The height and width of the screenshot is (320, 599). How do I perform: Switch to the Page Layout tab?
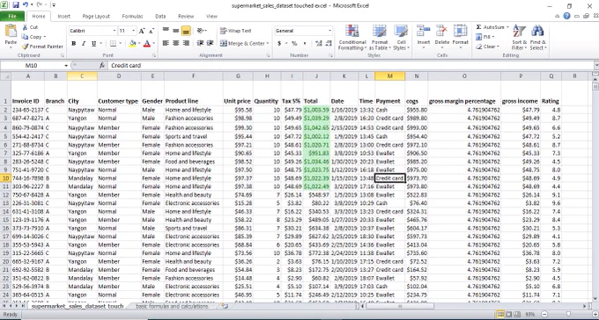(96, 17)
